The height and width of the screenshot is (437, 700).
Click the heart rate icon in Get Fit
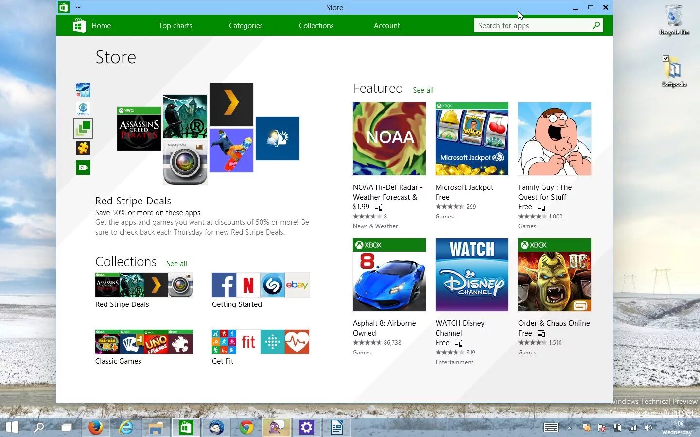click(297, 342)
